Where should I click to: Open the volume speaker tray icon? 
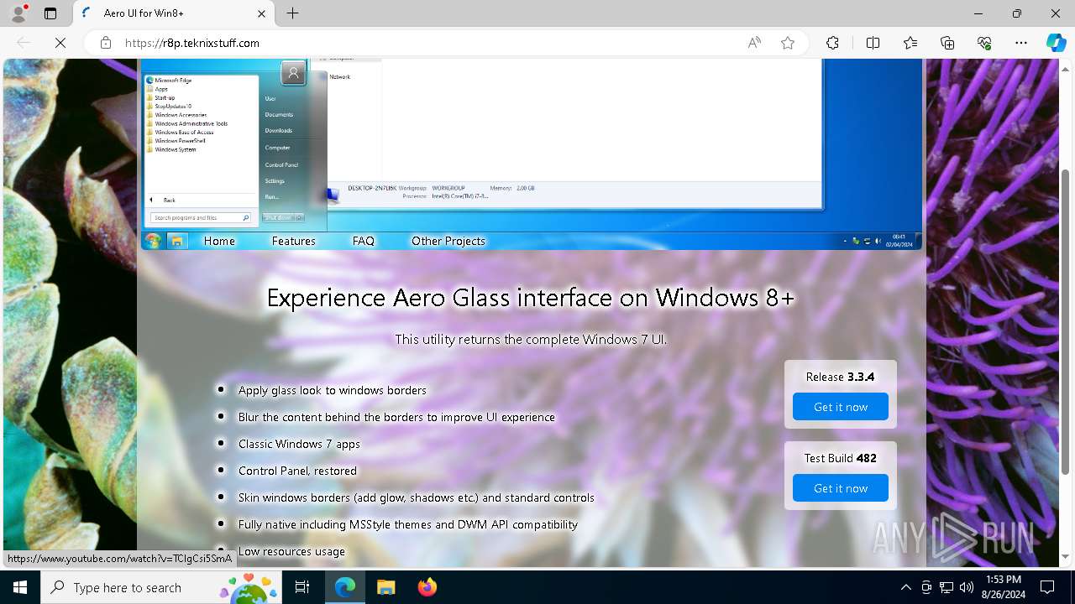(967, 587)
